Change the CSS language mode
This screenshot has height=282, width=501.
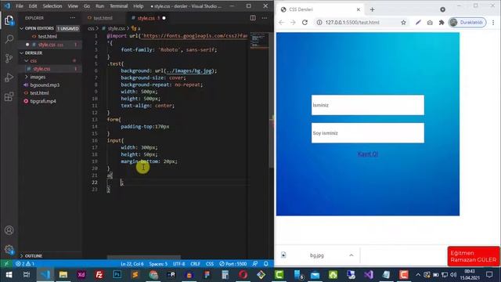[x=210, y=264]
